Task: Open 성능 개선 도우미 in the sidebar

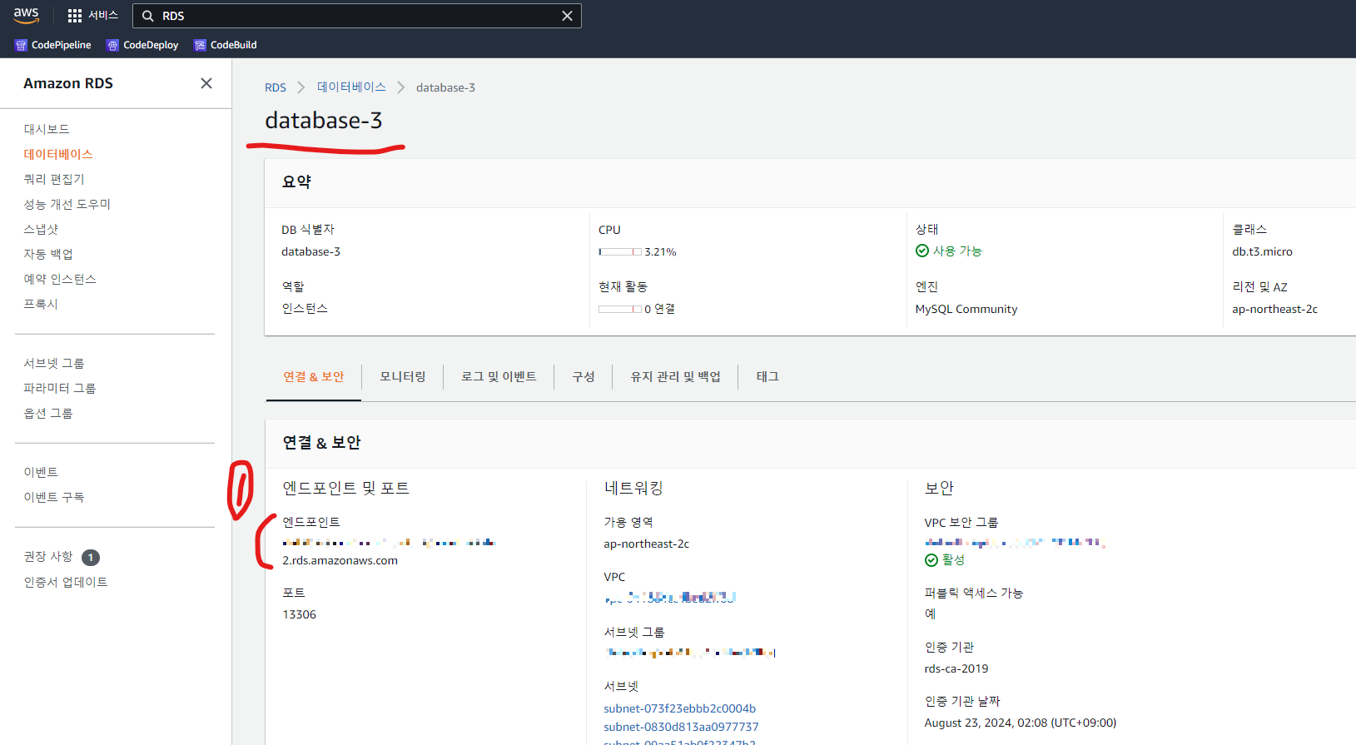Action: pyautogui.click(x=67, y=204)
